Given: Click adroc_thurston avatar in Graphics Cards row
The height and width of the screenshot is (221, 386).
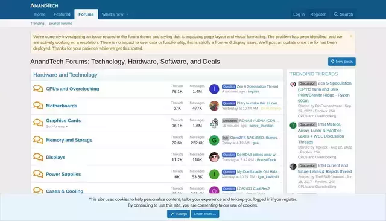Looking at the screenshot, I should tap(214, 123).
